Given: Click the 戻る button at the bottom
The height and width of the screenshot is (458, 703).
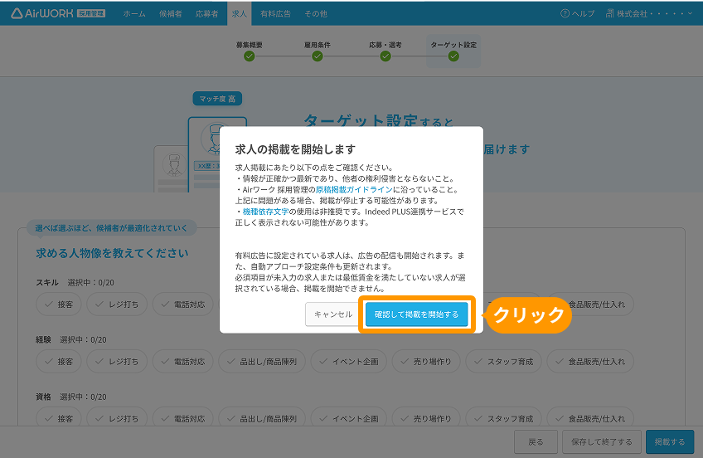Looking at the screenshot, I should [536, 442].
